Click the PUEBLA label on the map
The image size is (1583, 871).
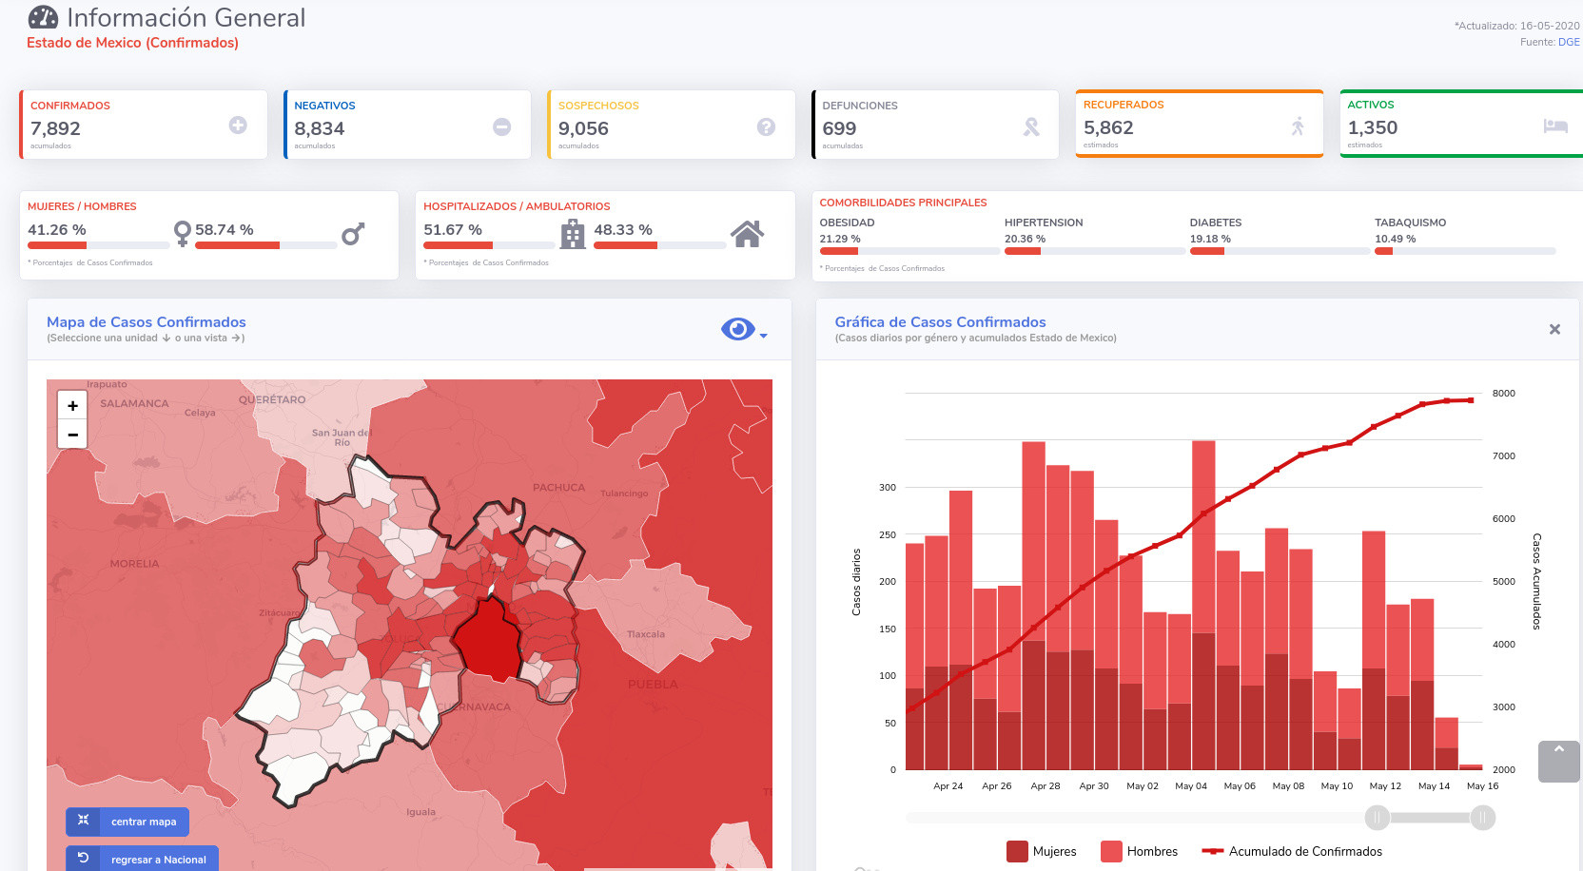pyautogui.click(x=653, y=685)
